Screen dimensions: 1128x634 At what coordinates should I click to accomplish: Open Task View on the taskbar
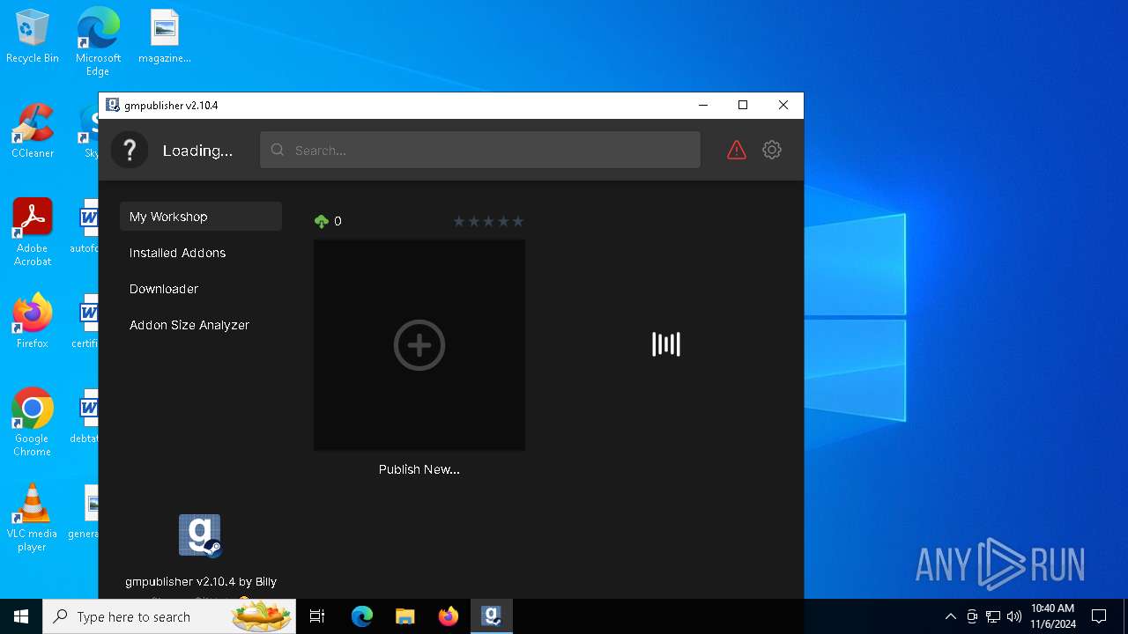click(317, 616)
